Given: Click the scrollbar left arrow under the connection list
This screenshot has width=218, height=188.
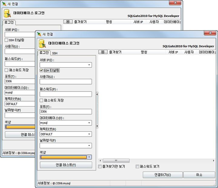Looking at the screenshot, I should [x=100, y=161].
